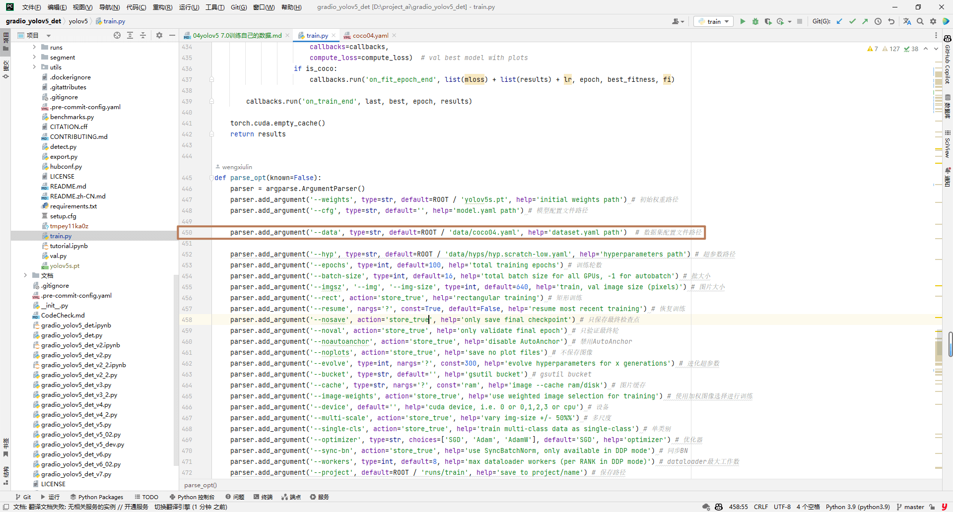Image resolution: width=953 pixels, height=512 pixels.
Task: Select opened file locate target icon
Action: click(x=117, y=35)
